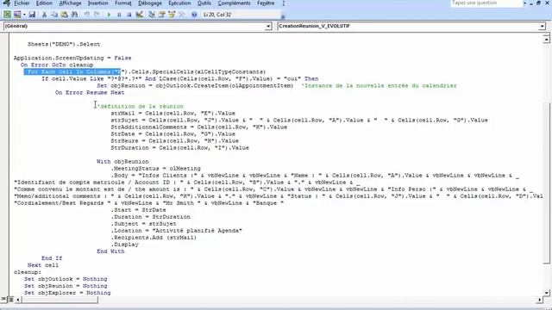The height and width of the screenshot is (310, 552).
Task: Switch to Procedure View button
Action: [x=3, y=300]
